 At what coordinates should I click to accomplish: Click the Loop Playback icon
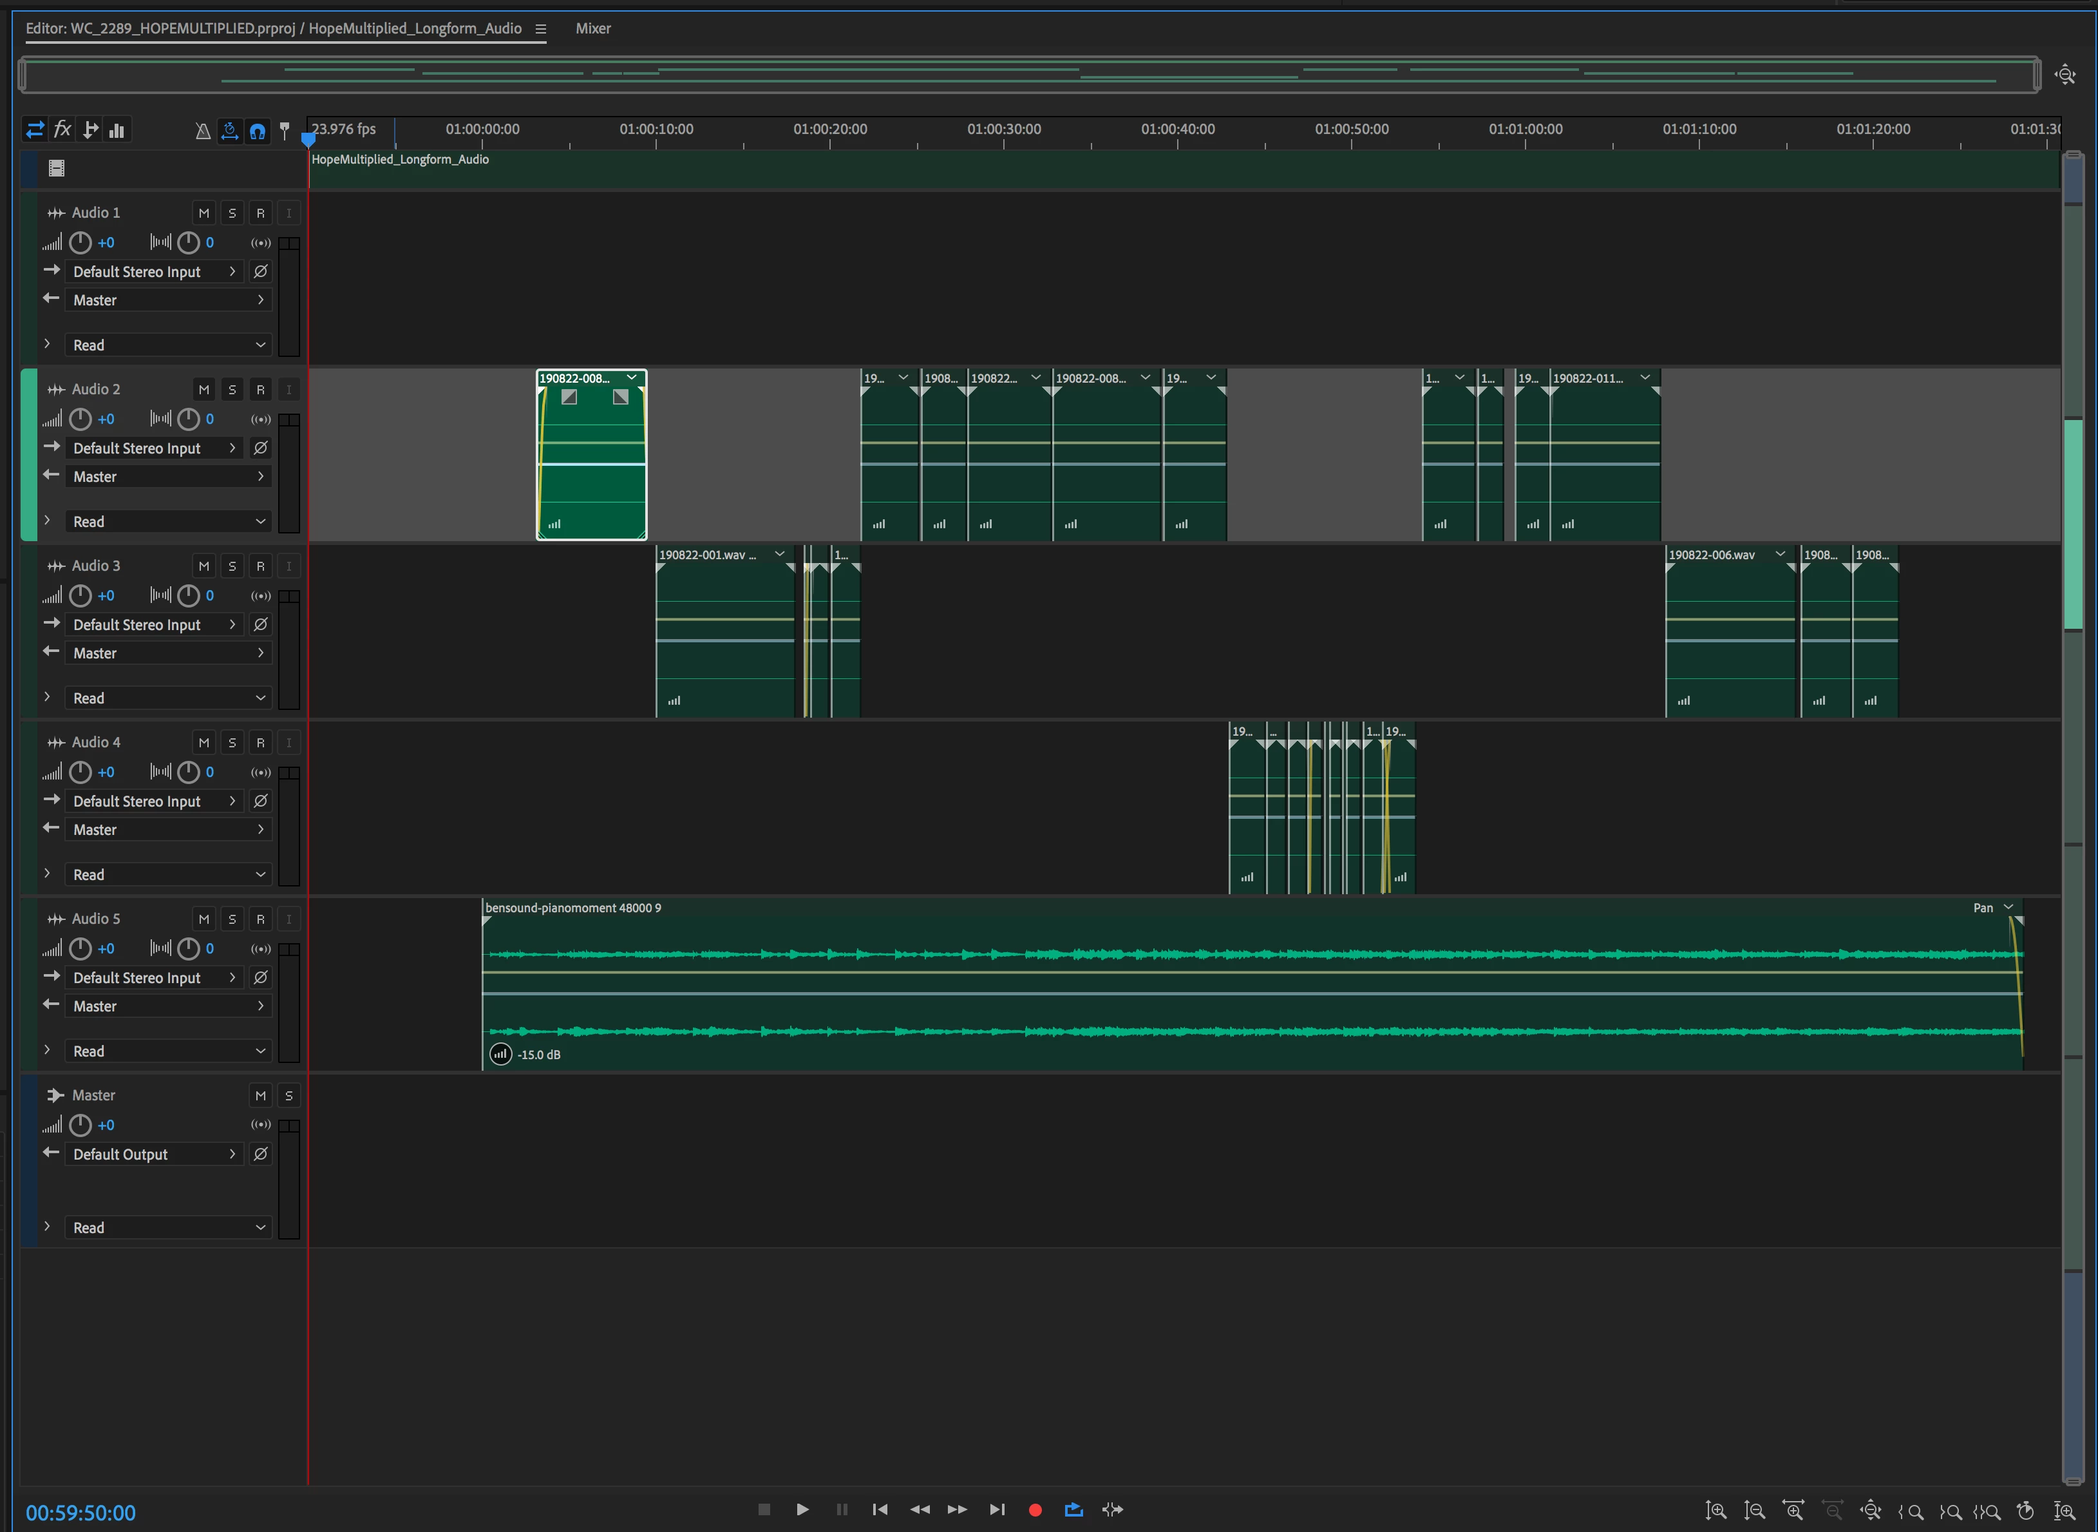coord(1073,1509)
